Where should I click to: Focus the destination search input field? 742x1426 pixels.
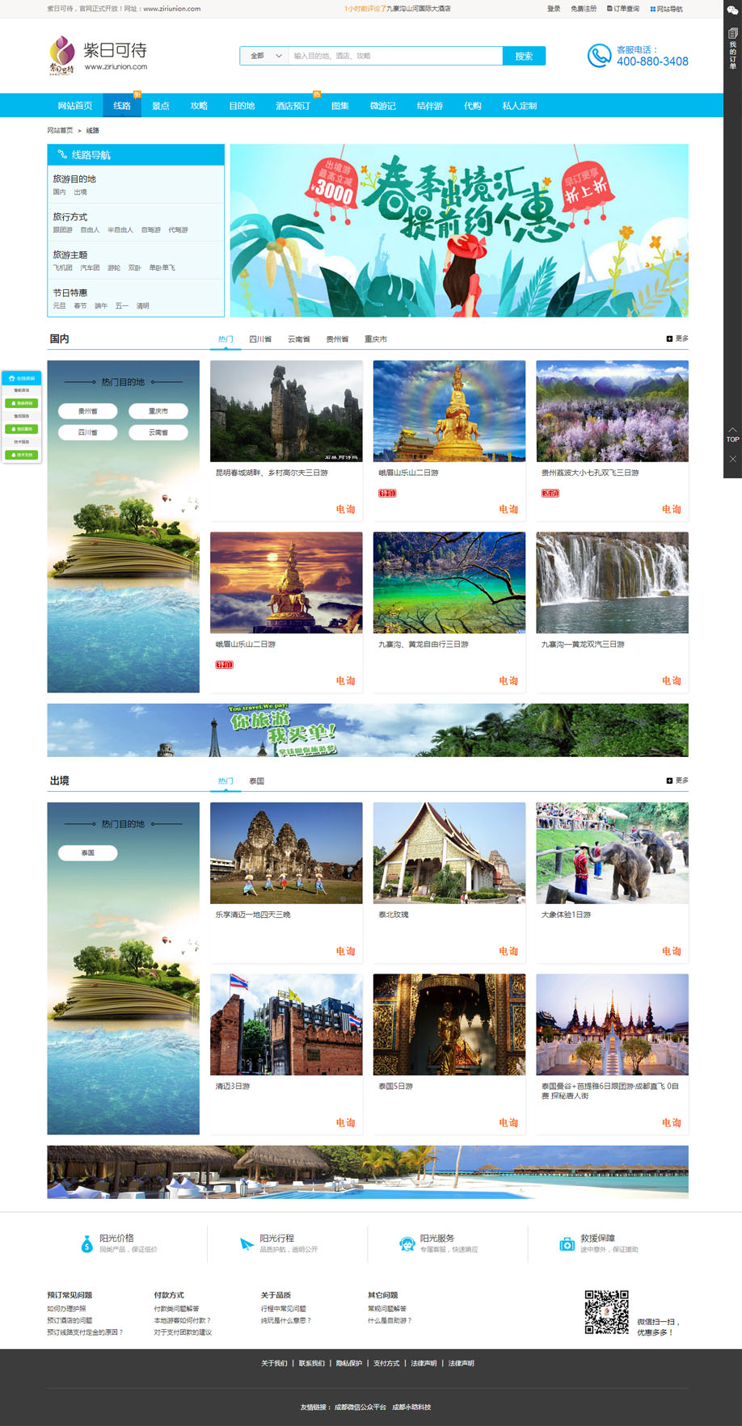click(x=395, y=56)
